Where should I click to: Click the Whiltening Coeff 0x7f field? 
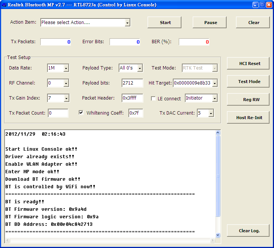click(136, 113)
